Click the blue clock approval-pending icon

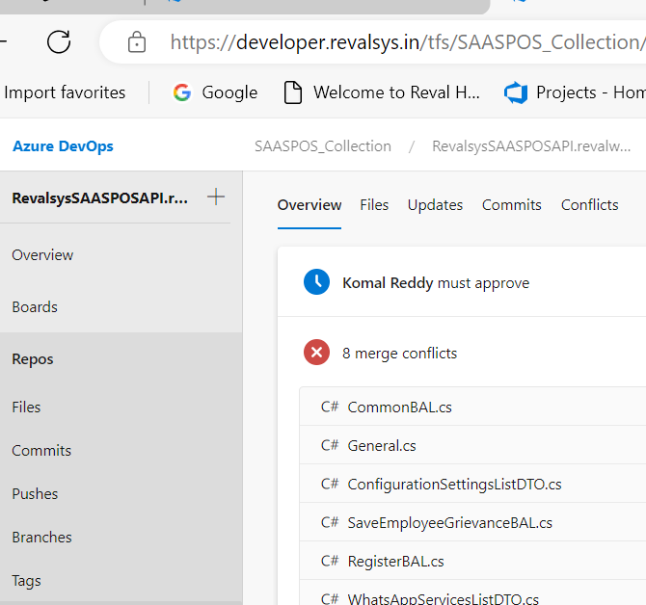coord(316,282)
